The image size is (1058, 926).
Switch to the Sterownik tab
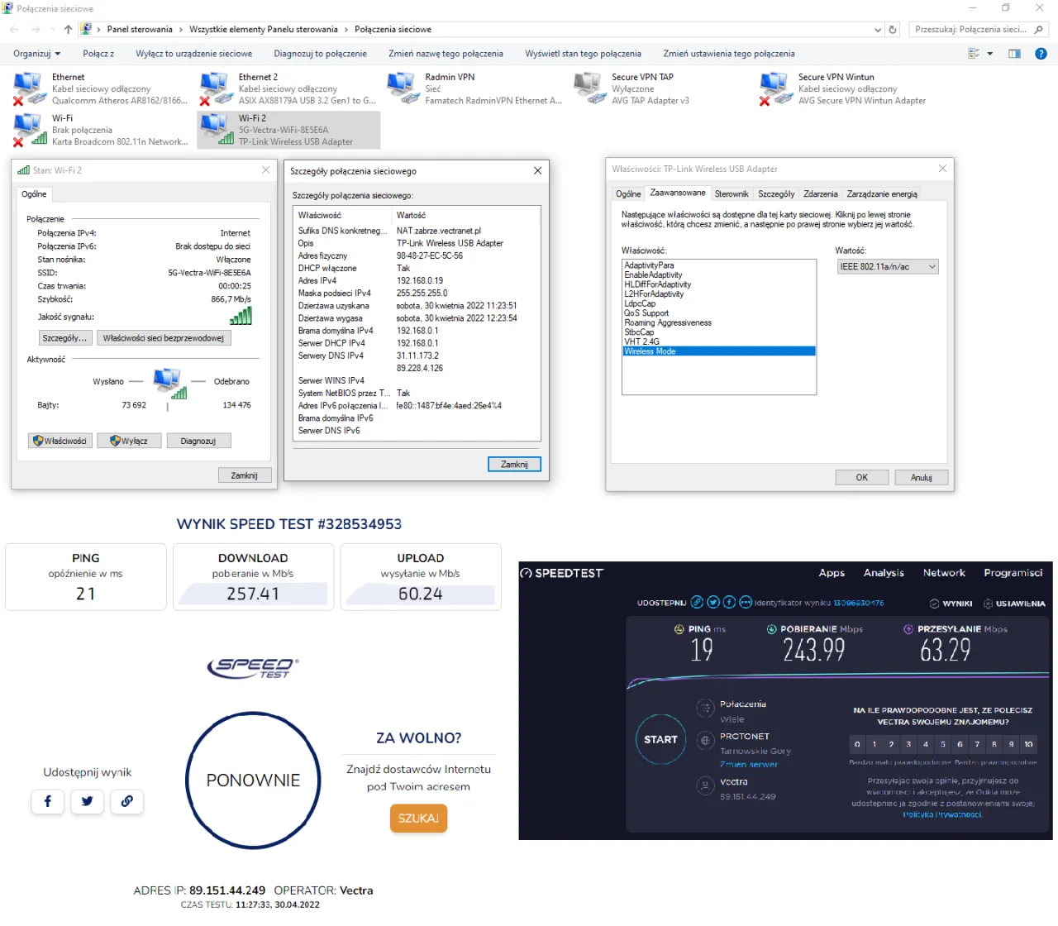[x=732, y=194]
